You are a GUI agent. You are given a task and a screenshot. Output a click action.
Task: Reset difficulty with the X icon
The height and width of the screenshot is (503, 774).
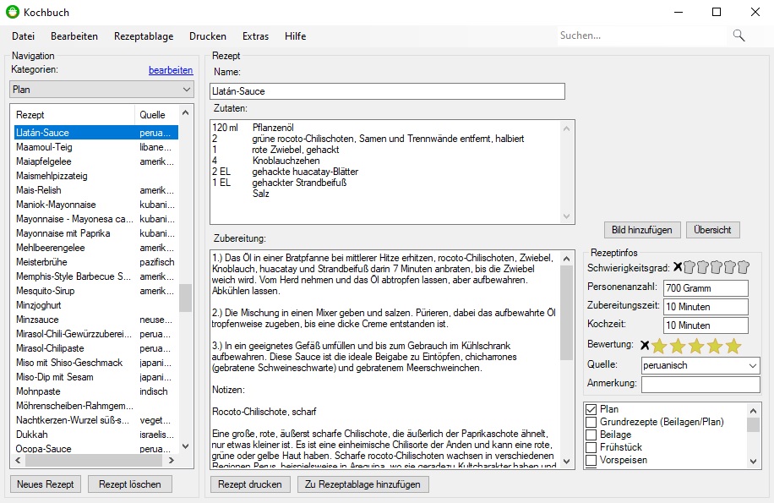click(x=677, y=267)
